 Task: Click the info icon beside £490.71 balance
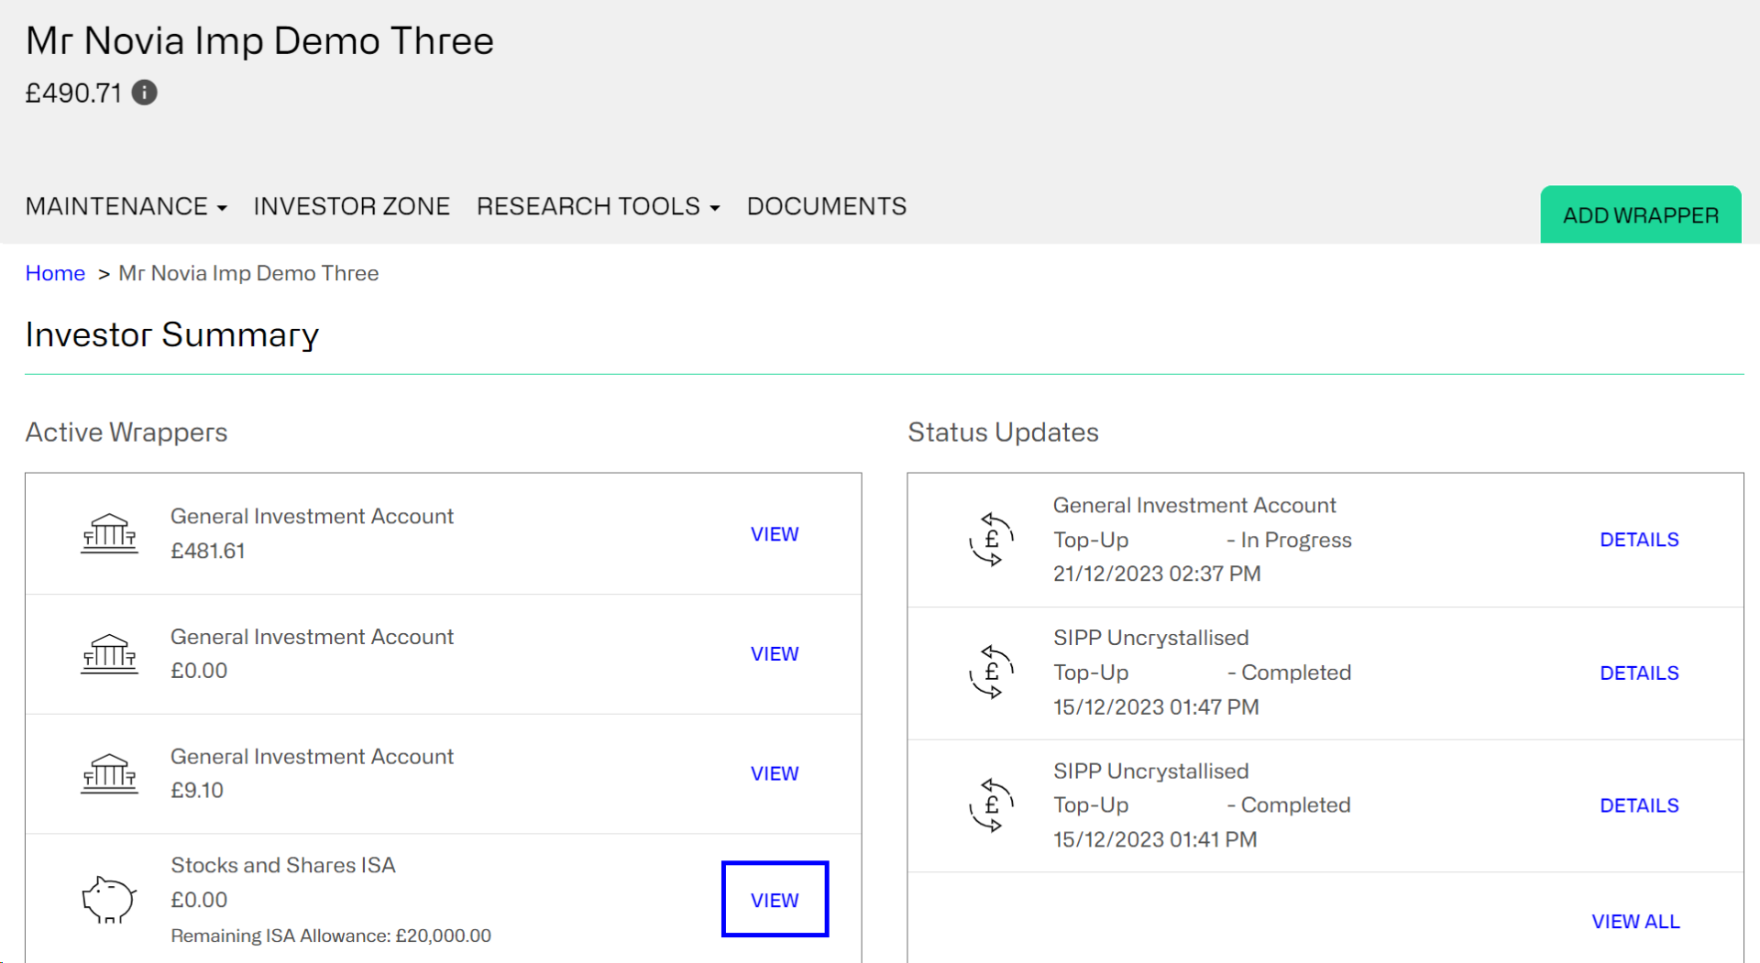(144, 93)
